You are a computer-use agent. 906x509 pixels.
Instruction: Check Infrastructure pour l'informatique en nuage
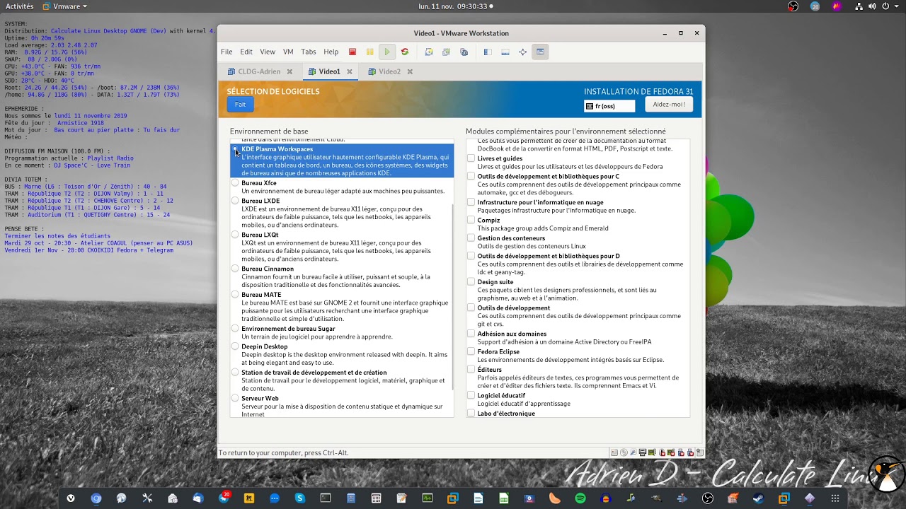tap(471, 202)
